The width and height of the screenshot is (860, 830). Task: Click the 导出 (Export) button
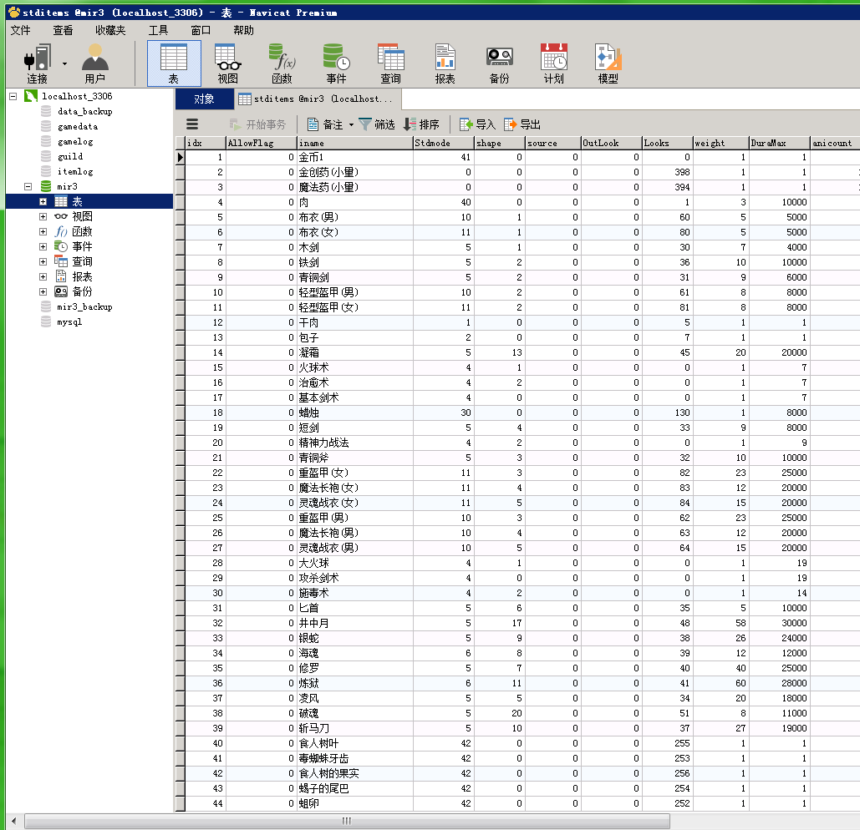tap(522, 124)
